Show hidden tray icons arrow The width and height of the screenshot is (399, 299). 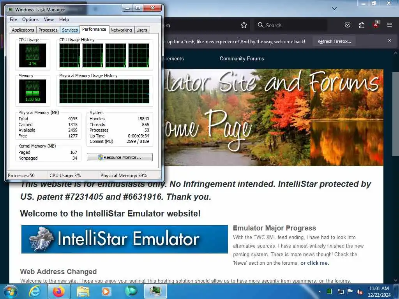[320, 292]
